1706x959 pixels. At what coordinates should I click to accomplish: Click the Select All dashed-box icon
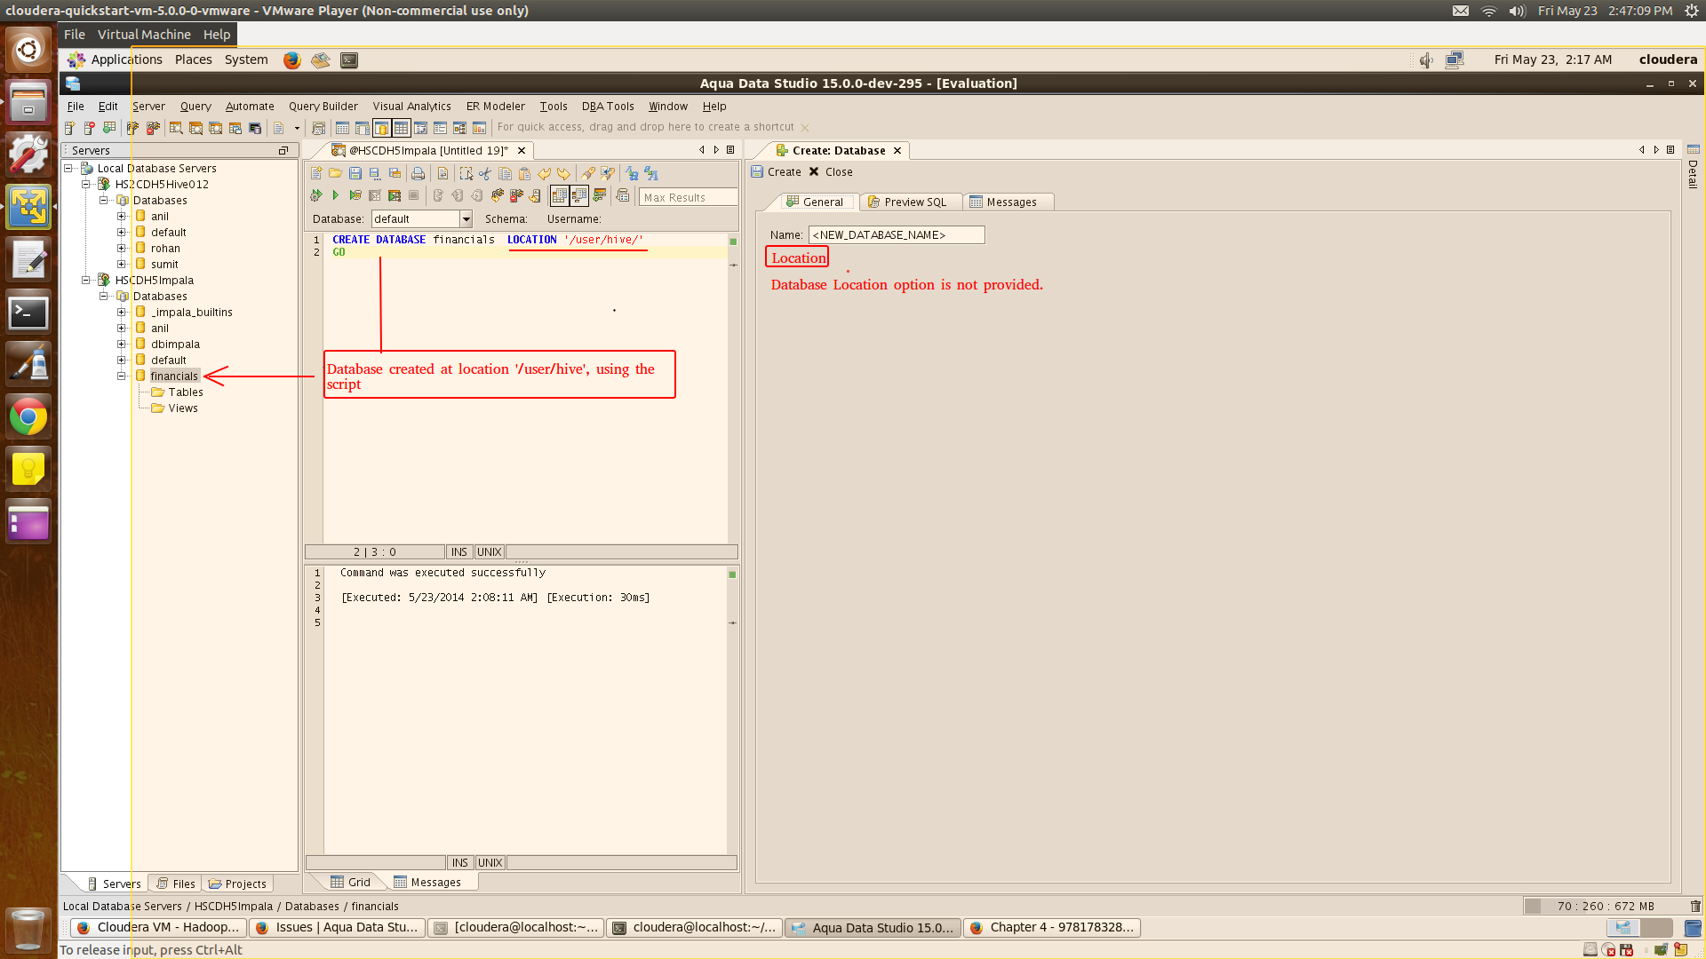point(466,173)
